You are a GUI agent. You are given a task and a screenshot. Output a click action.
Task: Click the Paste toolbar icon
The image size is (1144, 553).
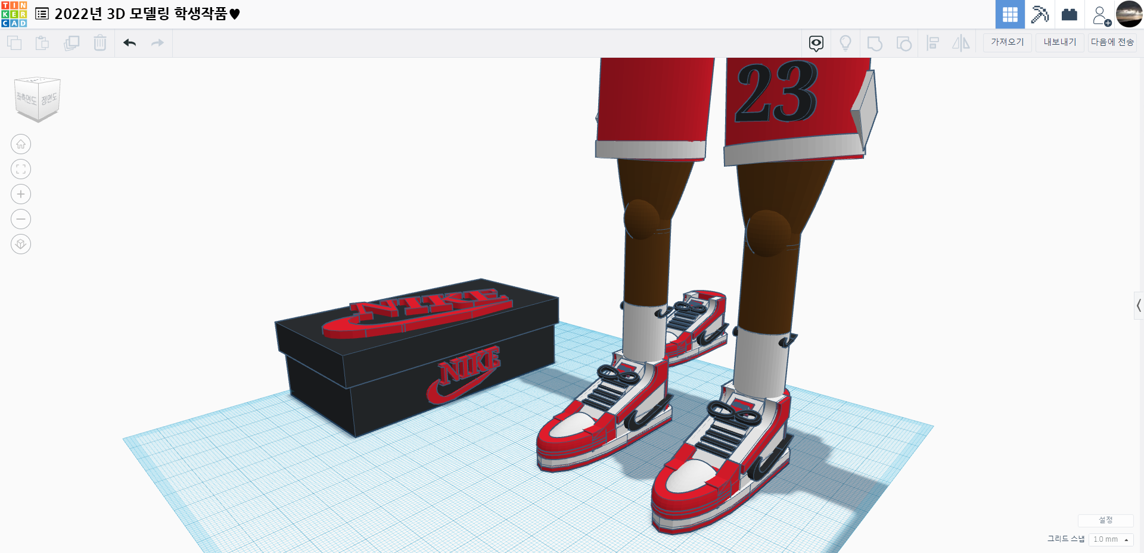point(42,43)
